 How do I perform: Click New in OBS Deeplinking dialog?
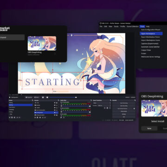(x=149, y=128)
